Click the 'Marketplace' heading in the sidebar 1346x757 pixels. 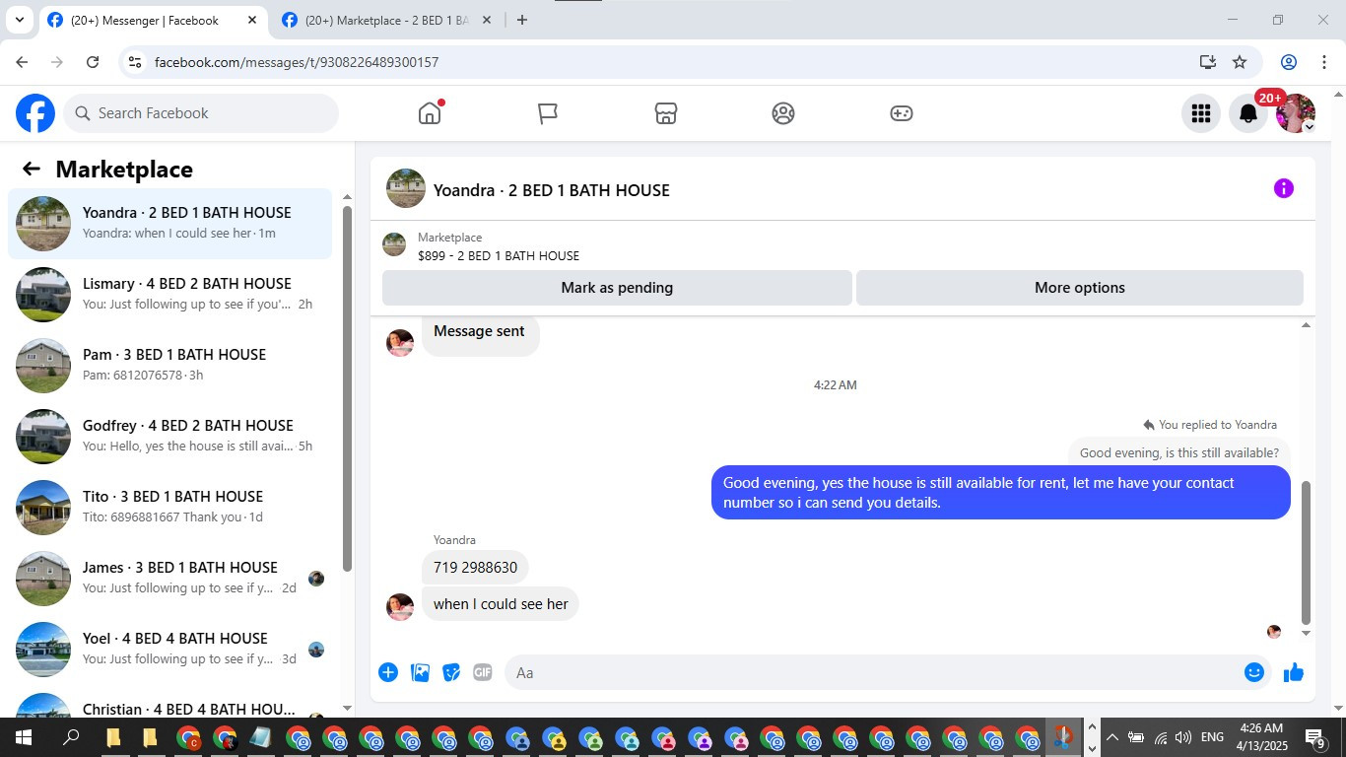[x=124, y=170]
